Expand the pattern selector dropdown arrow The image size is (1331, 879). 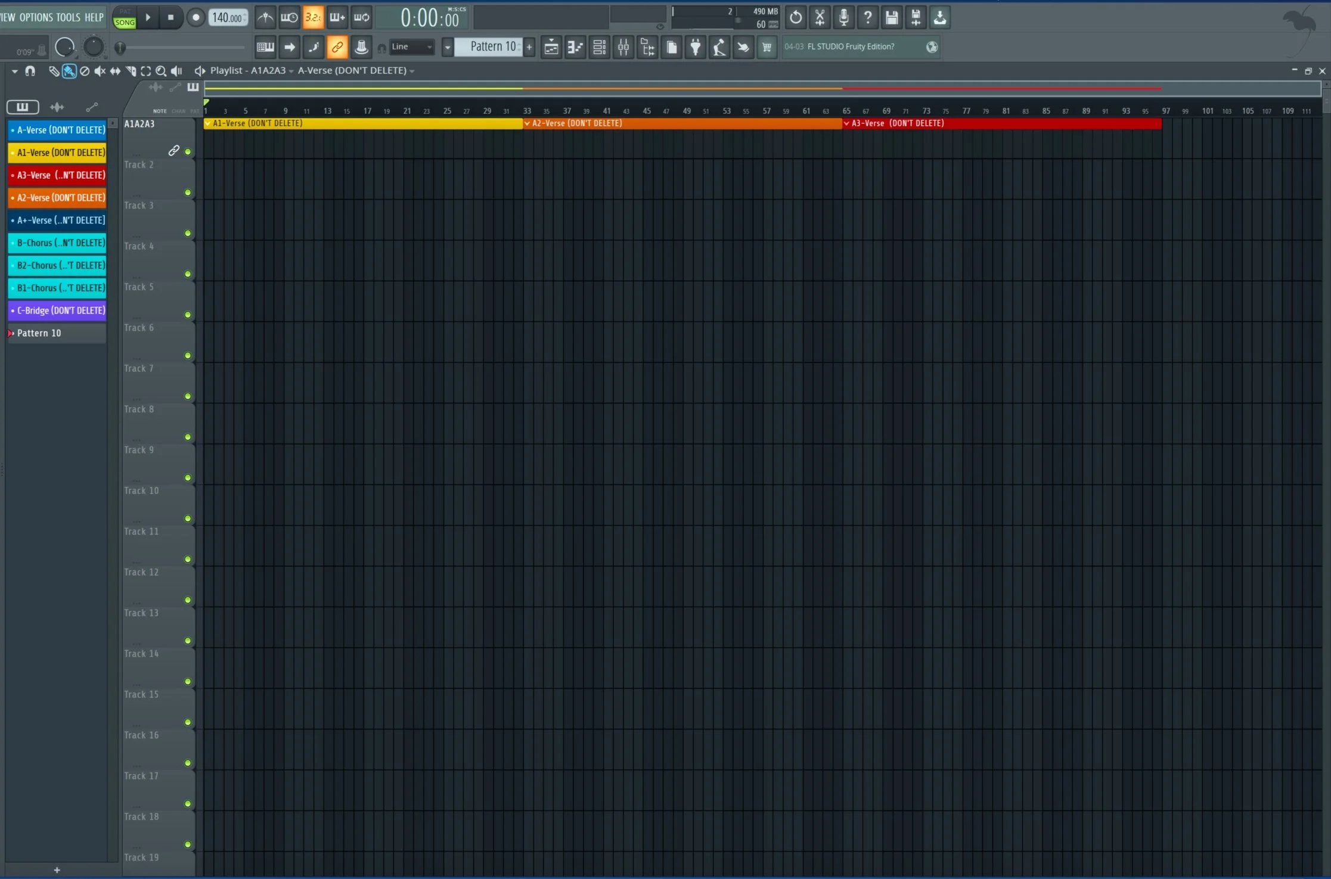(447, 47)
